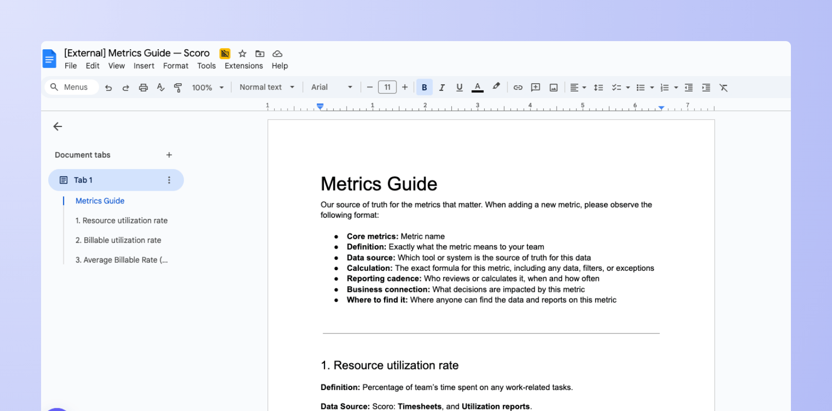
Task: Undo the last action
Action: point(108,87)
